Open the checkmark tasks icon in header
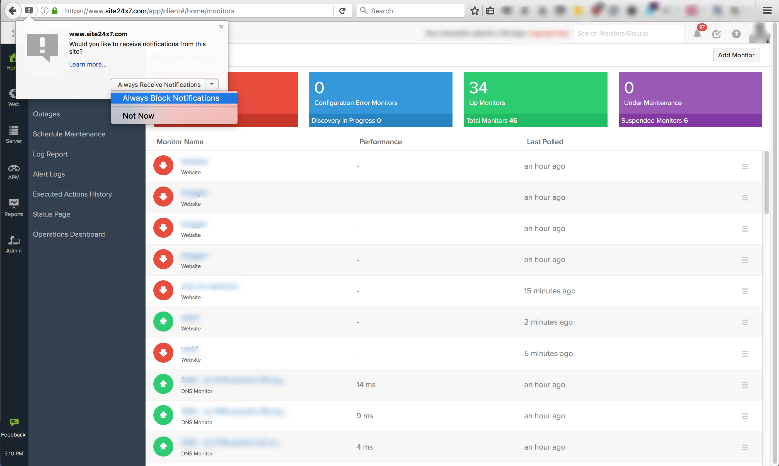 coord(717,34)
